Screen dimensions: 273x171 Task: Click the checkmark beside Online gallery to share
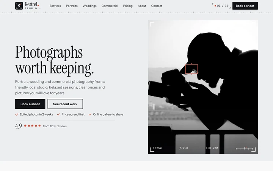90,114
